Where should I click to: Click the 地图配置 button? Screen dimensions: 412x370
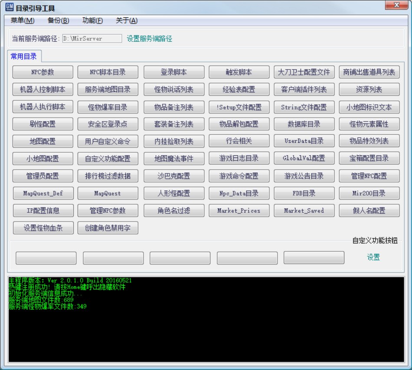point(43,141)
